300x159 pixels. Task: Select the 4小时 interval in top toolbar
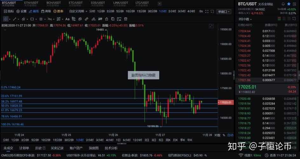tap(191, 11)
